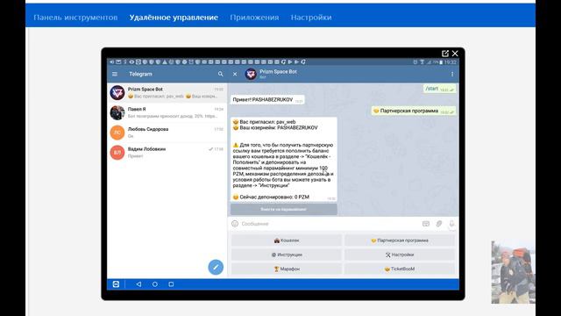The image size is (561, 316).
Task: Switch to the Приложения tab
Action: 254,18
